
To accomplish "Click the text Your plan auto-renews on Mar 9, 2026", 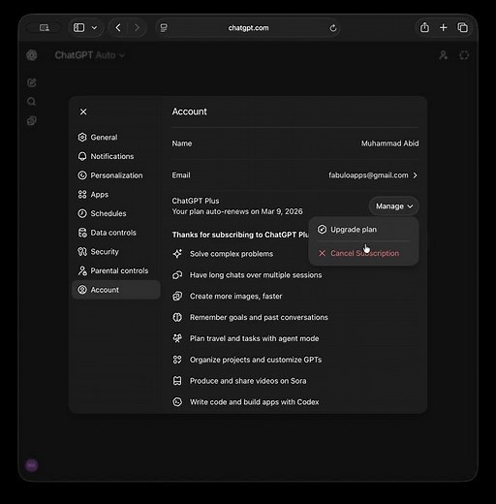I will (237, 211).
